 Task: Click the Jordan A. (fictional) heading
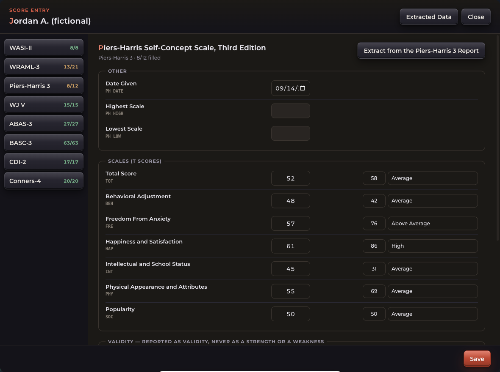pos(50,21)
